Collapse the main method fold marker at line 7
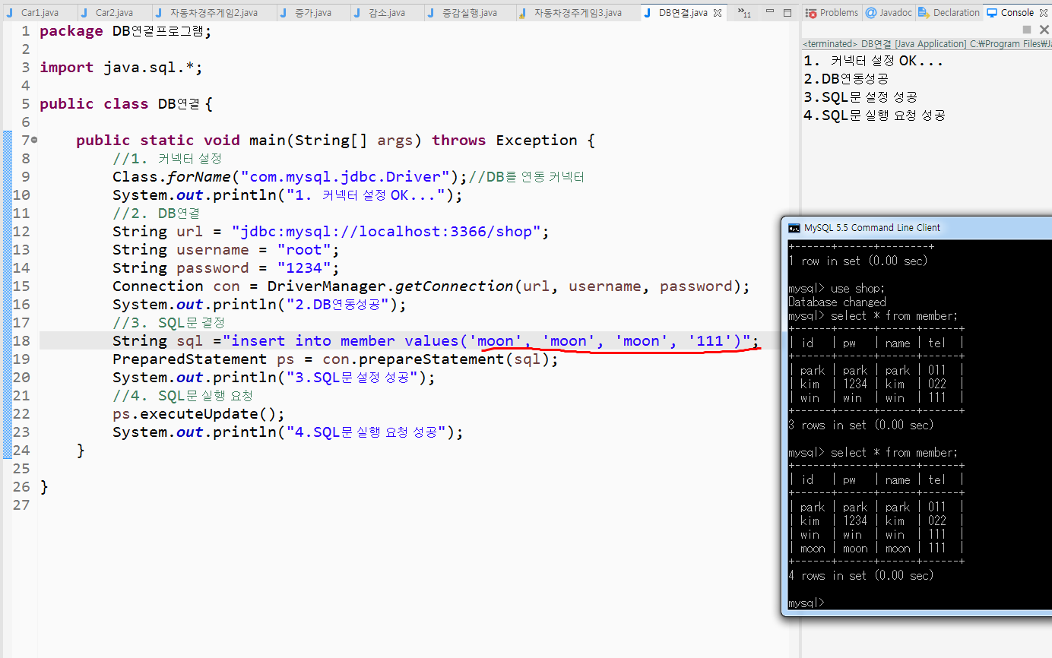The width and height of the screenshot is (1052, 658). tap(35, 141)
